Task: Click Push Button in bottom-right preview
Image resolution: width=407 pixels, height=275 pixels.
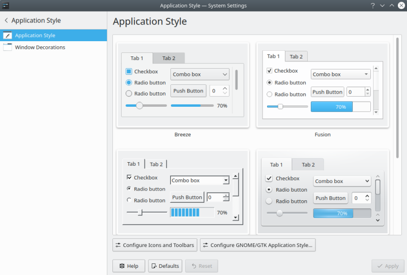Action: point(330,198)
